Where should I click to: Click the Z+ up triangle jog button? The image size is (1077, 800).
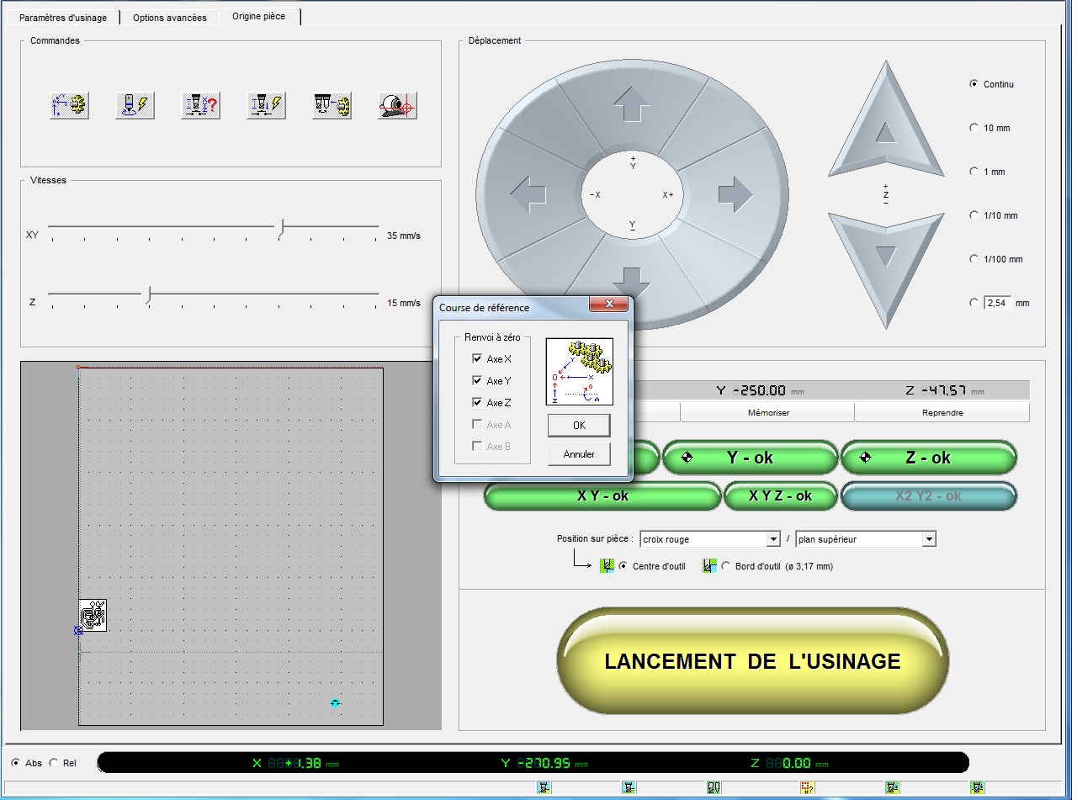(x=883, y=126)
